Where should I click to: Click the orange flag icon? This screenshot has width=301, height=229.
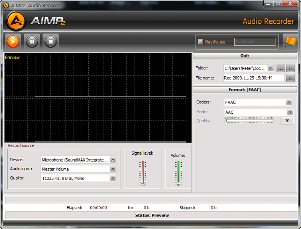point(290,41)
